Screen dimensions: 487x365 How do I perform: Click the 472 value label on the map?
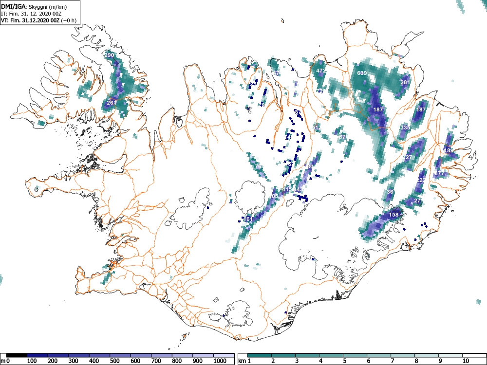(x=321, y=71)
